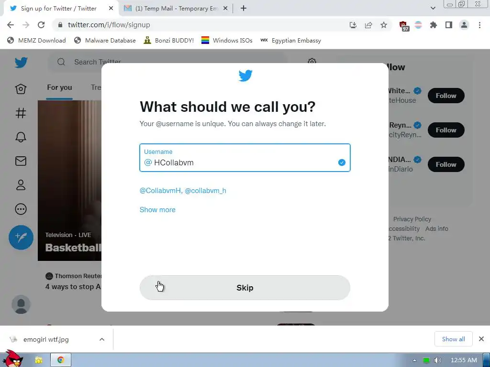Open Ads info link
This screenshot has width=490, height=367.
pyautogui.click(x=436, y=228)
